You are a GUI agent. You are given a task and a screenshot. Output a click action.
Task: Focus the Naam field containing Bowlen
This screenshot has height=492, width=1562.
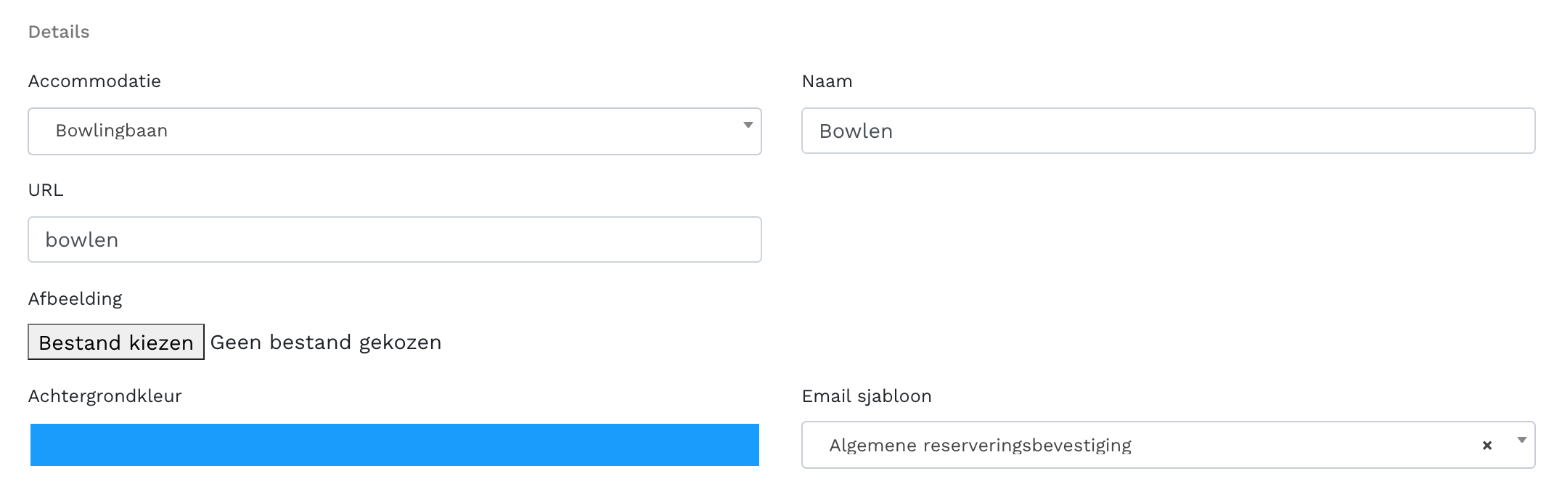[x=1167, y=131]
